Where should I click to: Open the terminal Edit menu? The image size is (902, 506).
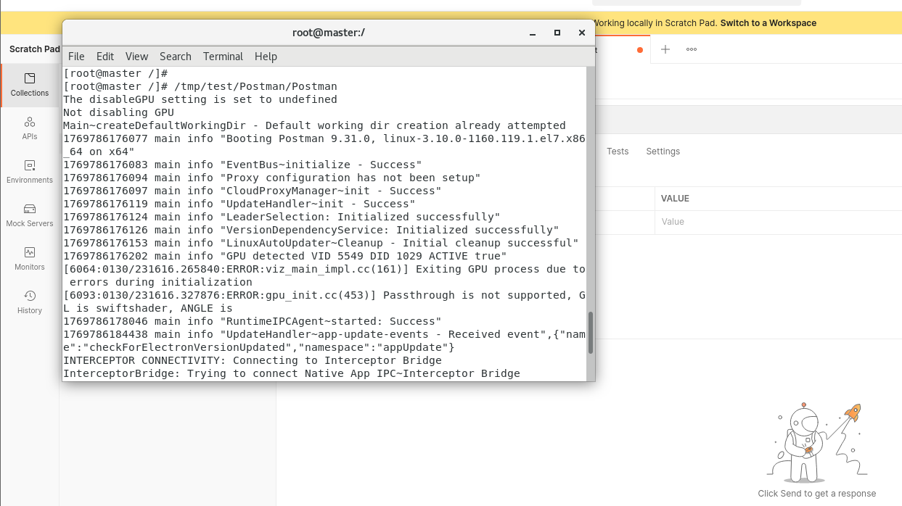coord(105,57)
